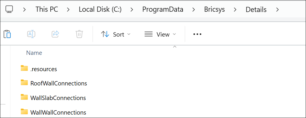Open the View dropdown menu
306x118 pixels.
click(x=160, y=34)
